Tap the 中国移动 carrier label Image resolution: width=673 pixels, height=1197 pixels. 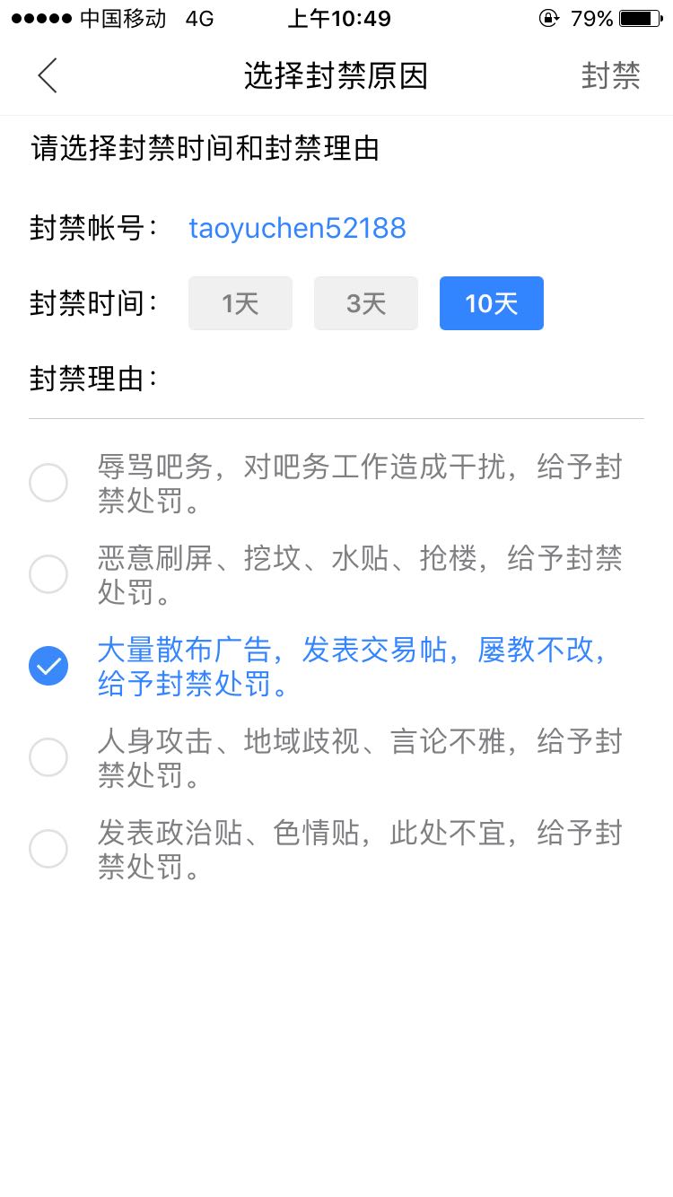point(123,18)
